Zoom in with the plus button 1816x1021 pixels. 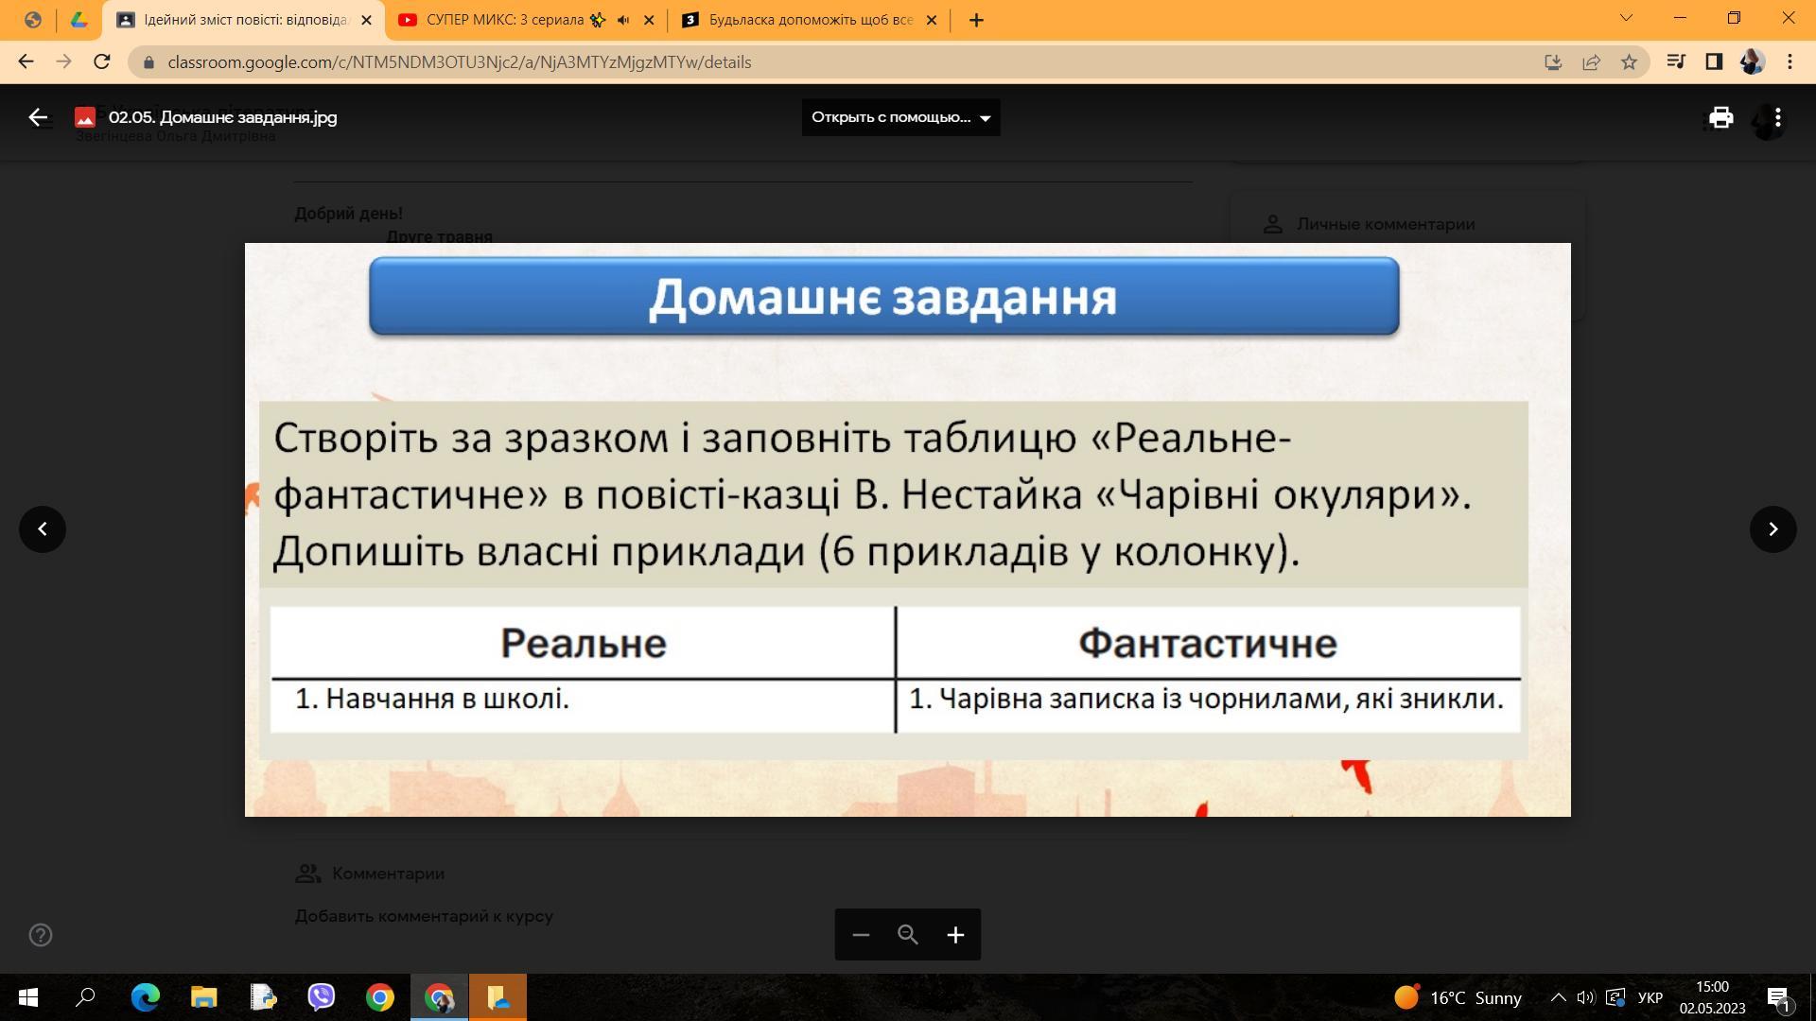coord(955,935)
